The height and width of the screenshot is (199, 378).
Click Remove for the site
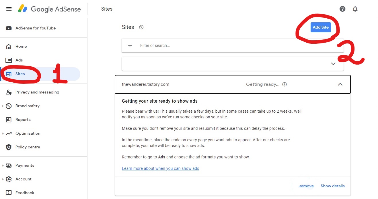tap(306, 186)
